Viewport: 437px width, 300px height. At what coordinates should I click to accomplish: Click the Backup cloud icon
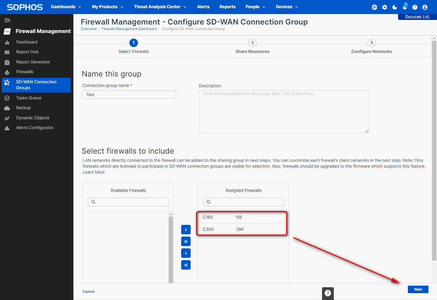[7, 108]
